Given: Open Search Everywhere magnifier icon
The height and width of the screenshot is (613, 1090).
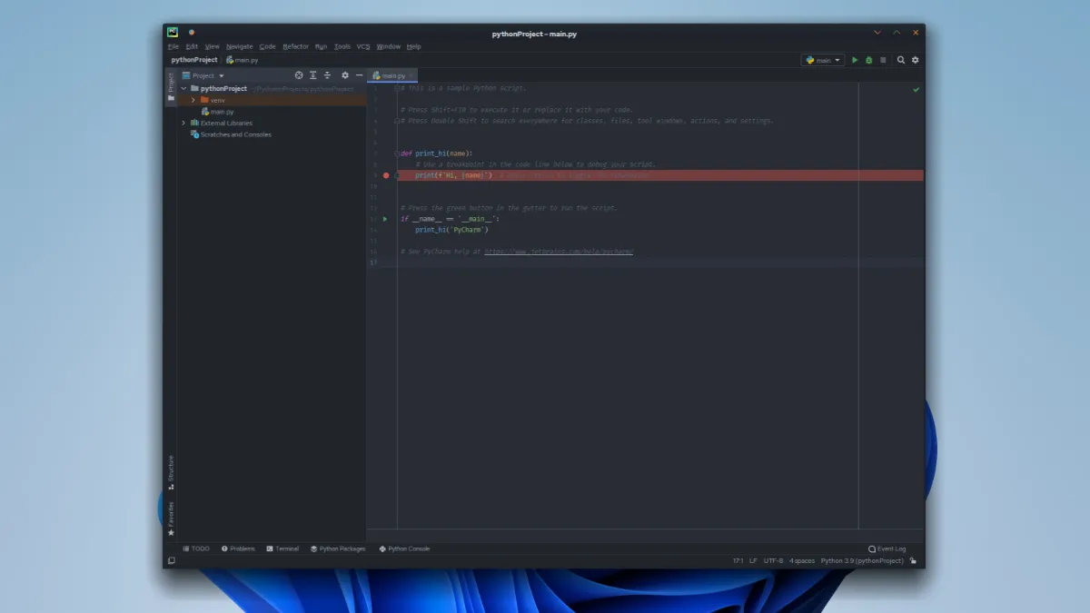Looking at the screenshot, I should [x=901, y=60].
